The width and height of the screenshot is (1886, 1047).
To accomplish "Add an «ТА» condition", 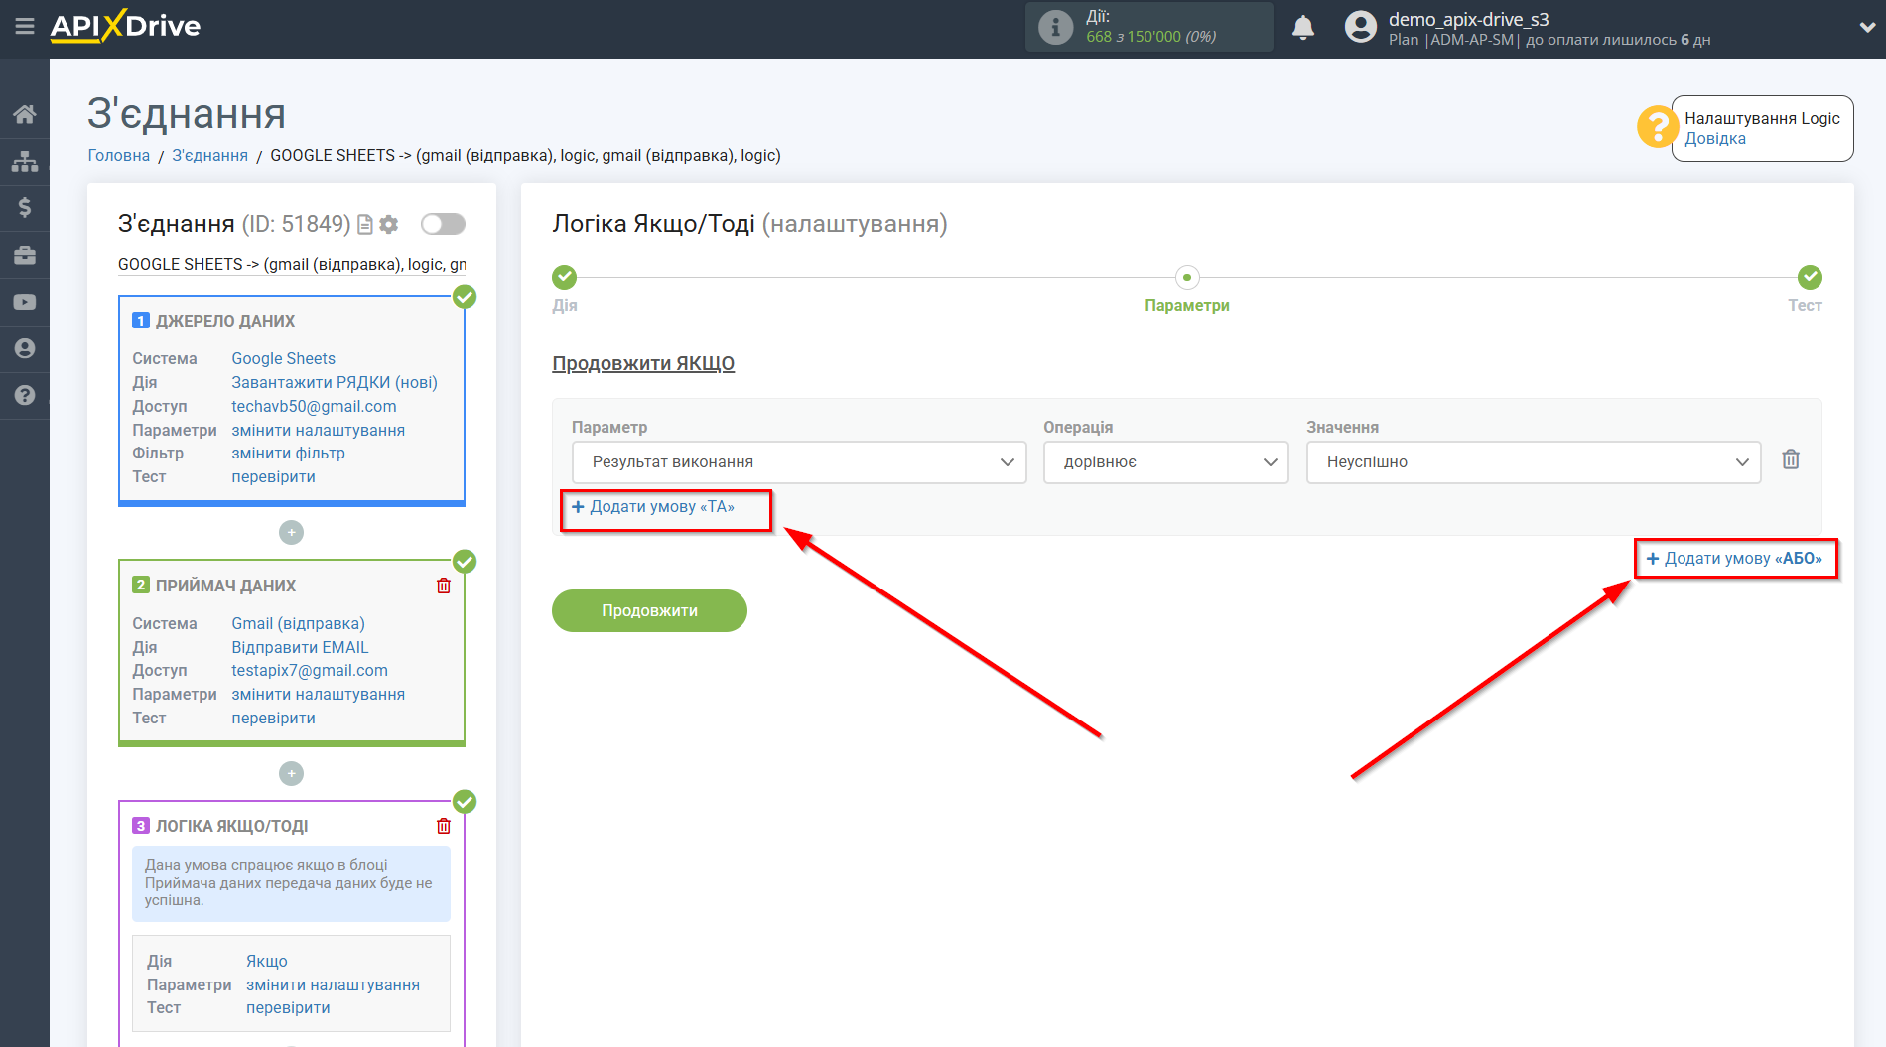I will tap(653, 507).
